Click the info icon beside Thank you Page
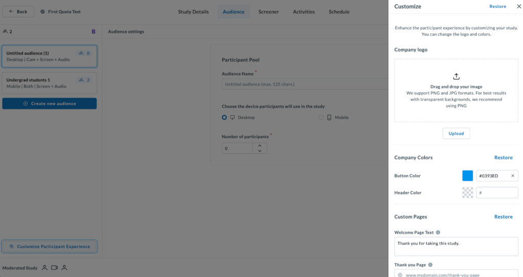This screenshot has height=277, width=523. point(431,265)
